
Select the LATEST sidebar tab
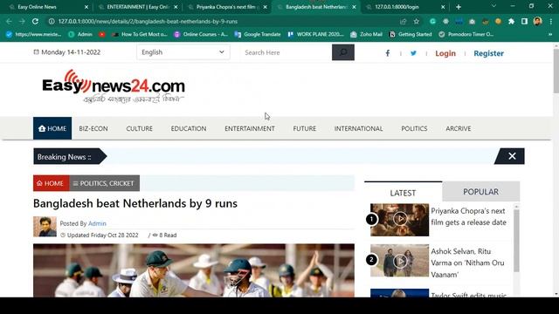pos(403,193)
